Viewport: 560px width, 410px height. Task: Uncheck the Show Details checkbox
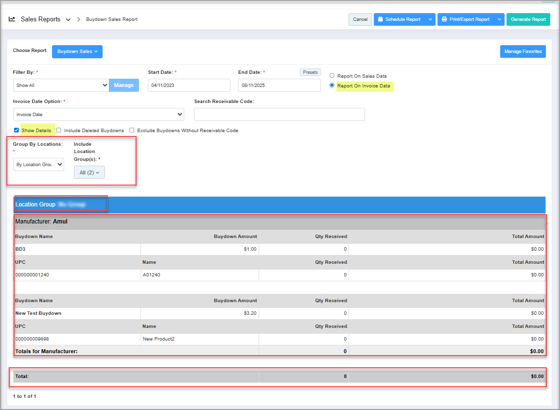17,130
